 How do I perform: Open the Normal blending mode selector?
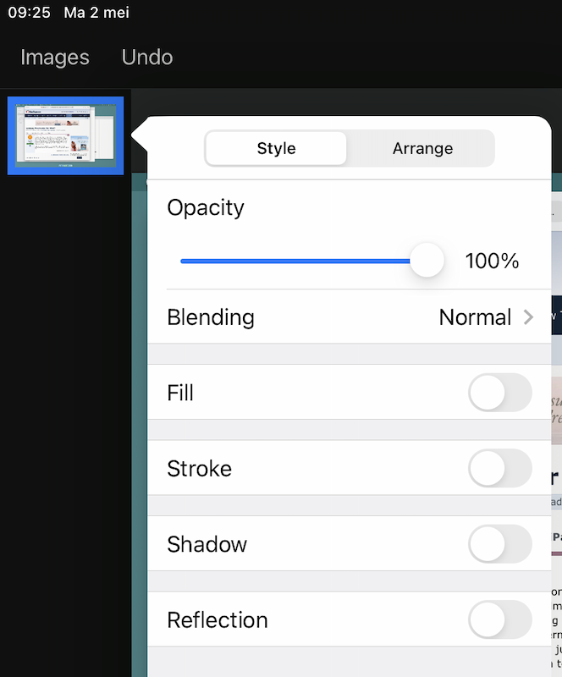click(x=475, y=317)
